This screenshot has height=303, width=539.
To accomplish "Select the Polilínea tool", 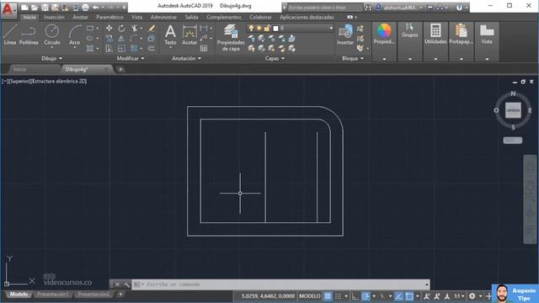I will [29, 35].
